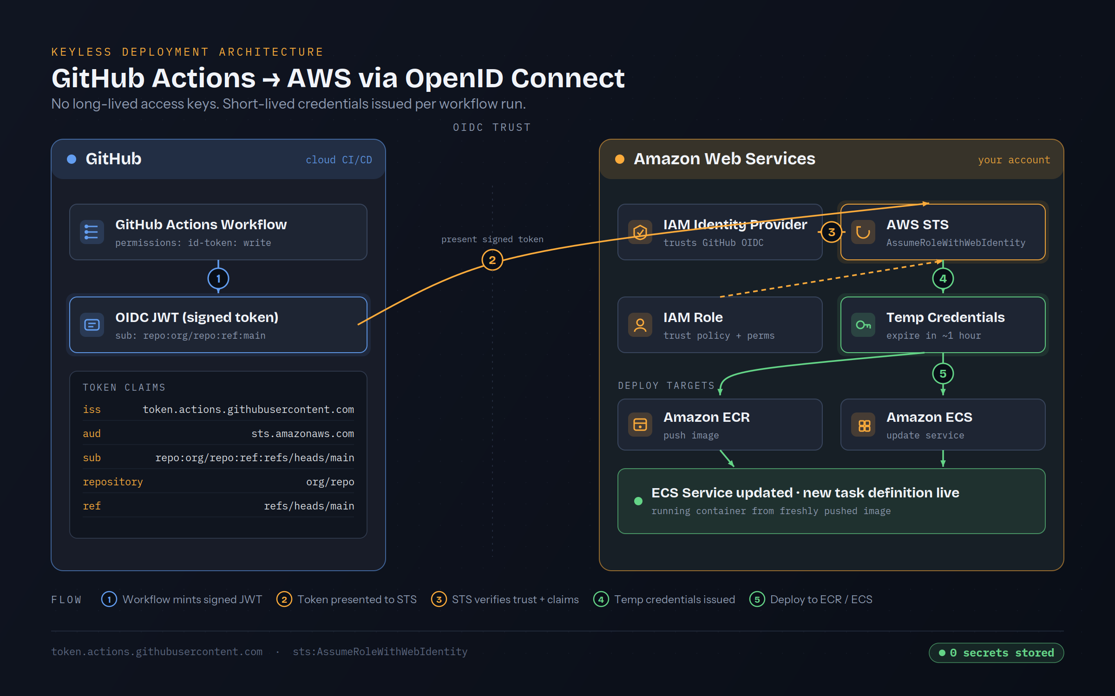1115x696 pixels.
Task: Click the cloud CI/CD label in GitHub header
Action: (339, 160)
